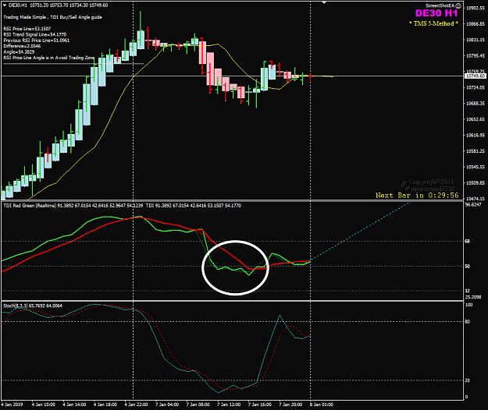The width and height of the screenshot is (488, 410).
Task: Click the 10866.85 price scale value
Action: click(x=475, y=24)
